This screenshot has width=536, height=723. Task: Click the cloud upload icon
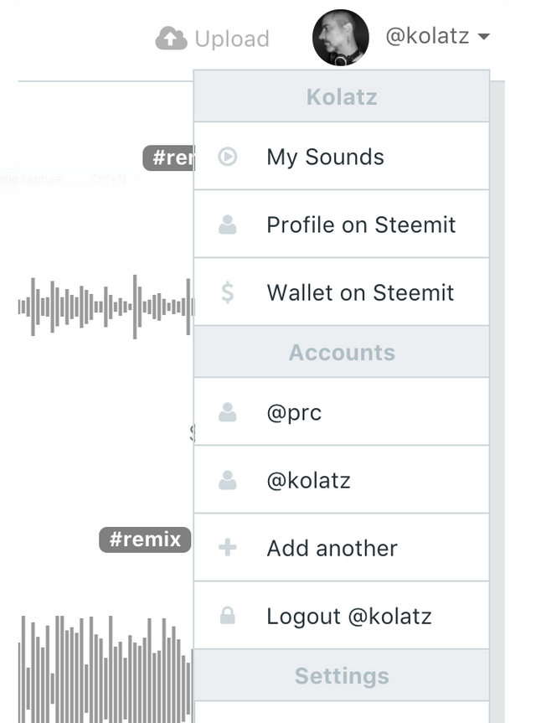click(171, 39)
